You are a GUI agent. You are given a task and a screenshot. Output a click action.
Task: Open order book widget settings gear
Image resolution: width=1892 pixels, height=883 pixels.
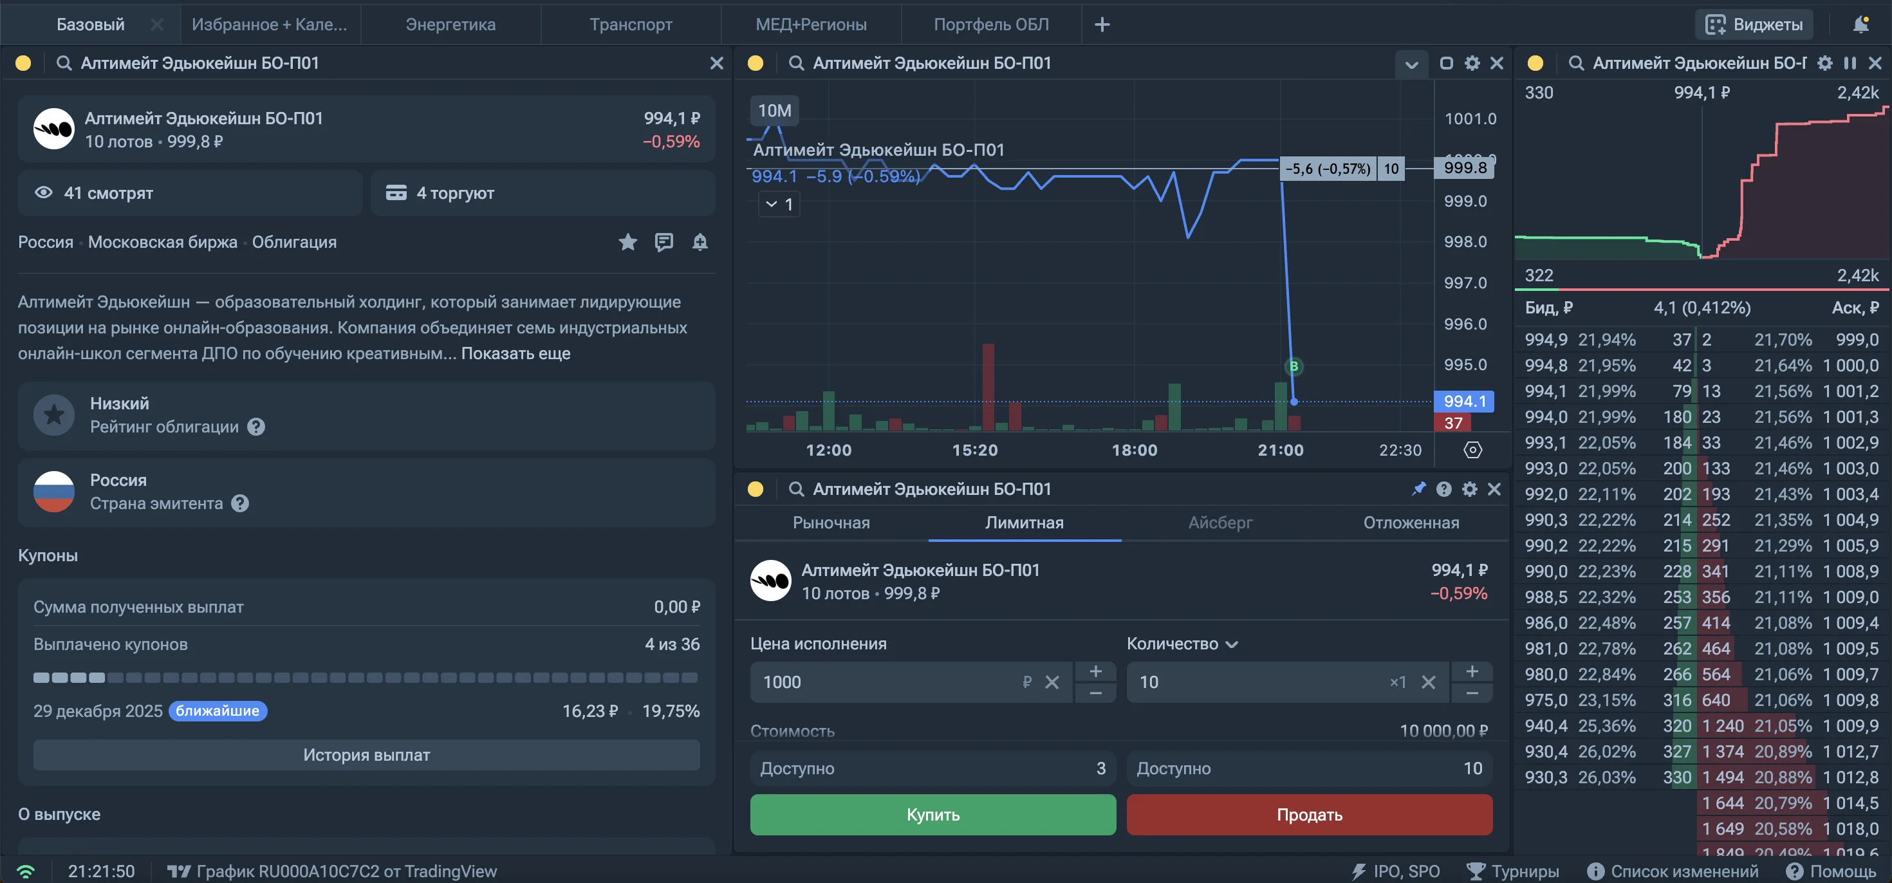(1824, 63)
